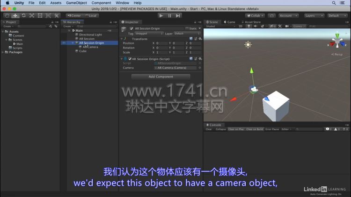
Task: Toggle 2D scene view mode
Action: (x=241, y=26)
